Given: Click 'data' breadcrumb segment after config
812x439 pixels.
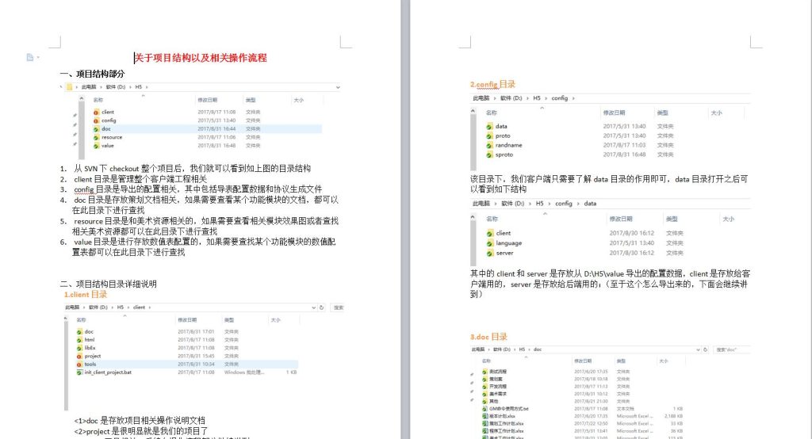Looking at the screenshot, I should 590,204.
